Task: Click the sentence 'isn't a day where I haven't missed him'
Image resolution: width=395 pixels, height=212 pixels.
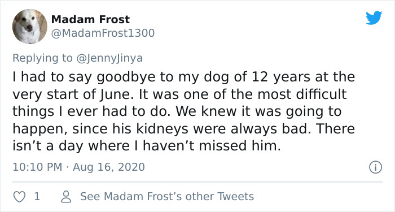Action: (x=147, y=146)
